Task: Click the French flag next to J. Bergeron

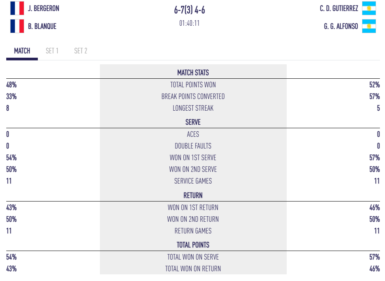Action: 17,8
